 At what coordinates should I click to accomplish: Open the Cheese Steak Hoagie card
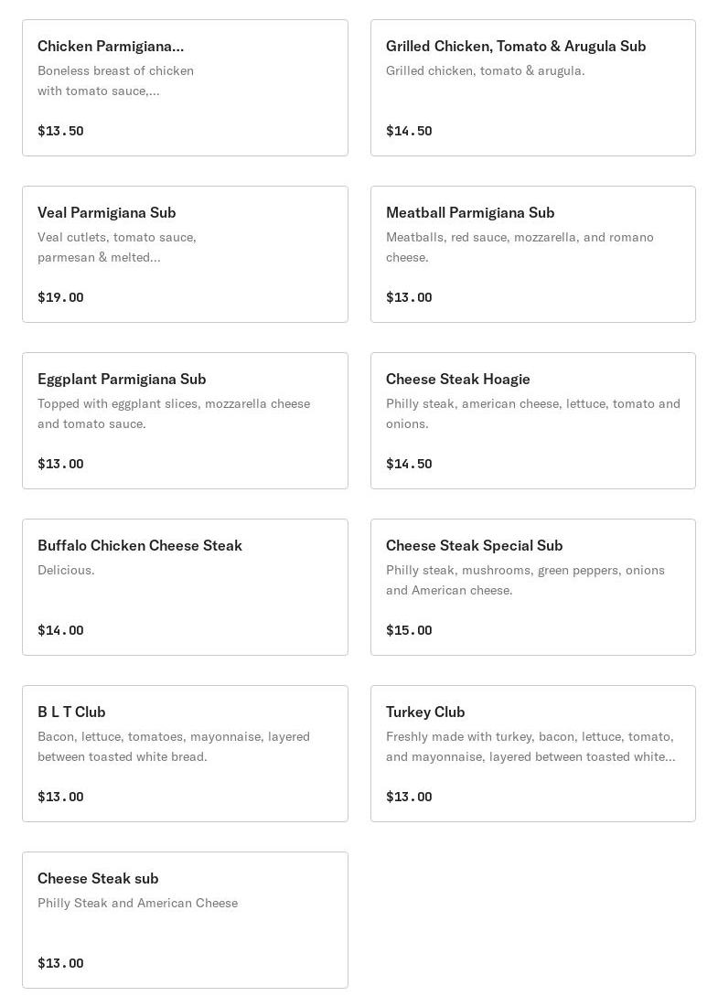click(x=533, y=420)
